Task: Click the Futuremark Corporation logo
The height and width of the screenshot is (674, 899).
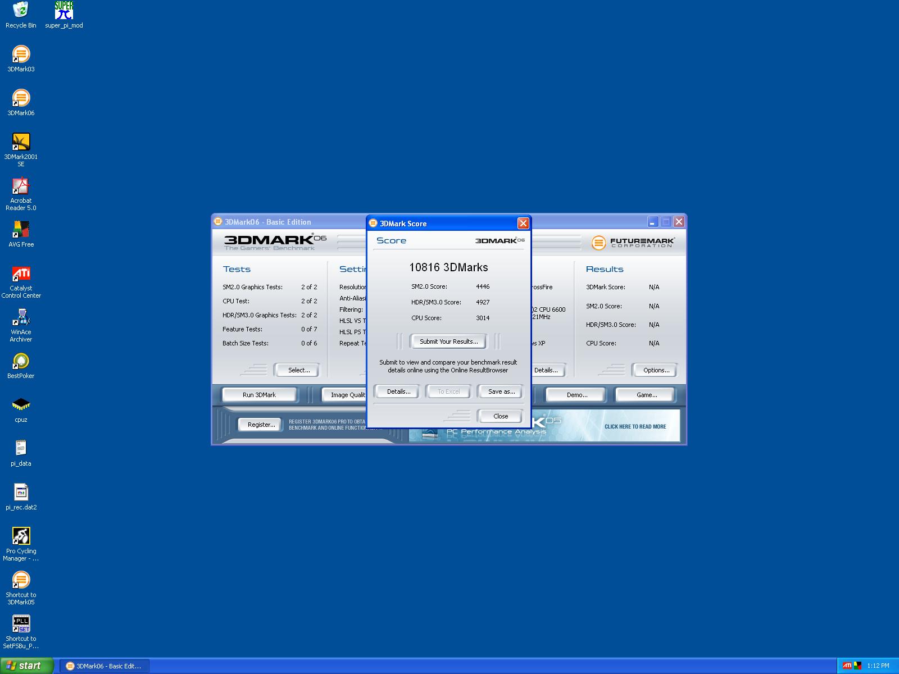Action: (633, 243)
